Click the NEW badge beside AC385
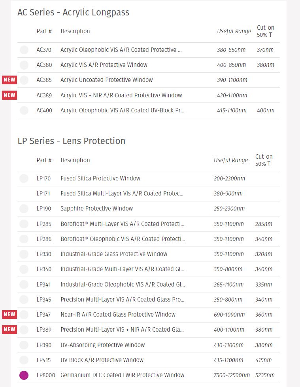Image resolution: width=300 pixels, height=387 pixels. click(9, 80)
